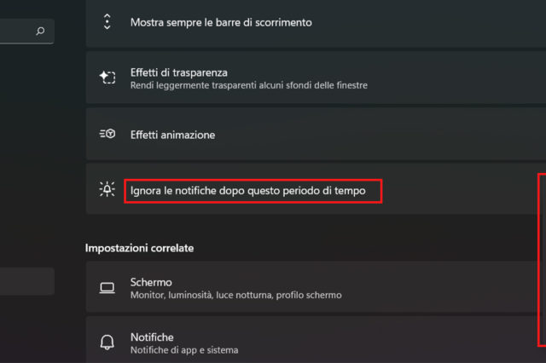Select the 'Effetti animazione' label
The image size is (546, 363).
pyautogui.click(x=172, y=135)
